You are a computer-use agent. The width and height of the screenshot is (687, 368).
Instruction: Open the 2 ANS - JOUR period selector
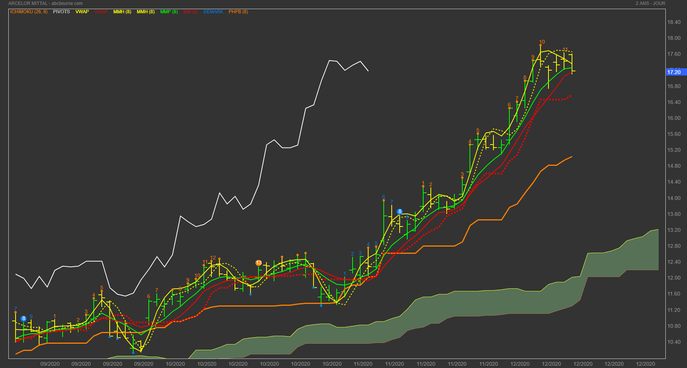[x=651, y=3]
